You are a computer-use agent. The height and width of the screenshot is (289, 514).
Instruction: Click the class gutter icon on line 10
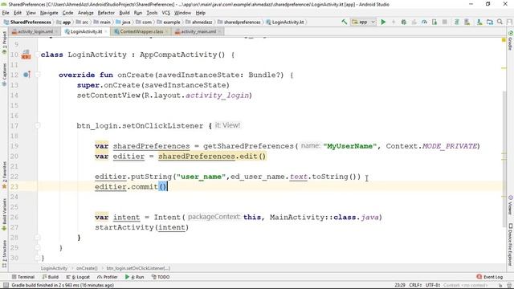26,55
